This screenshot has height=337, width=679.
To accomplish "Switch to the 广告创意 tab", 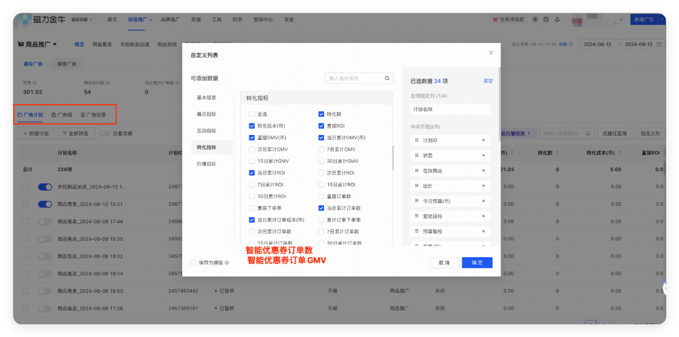I will click(93, 115).
